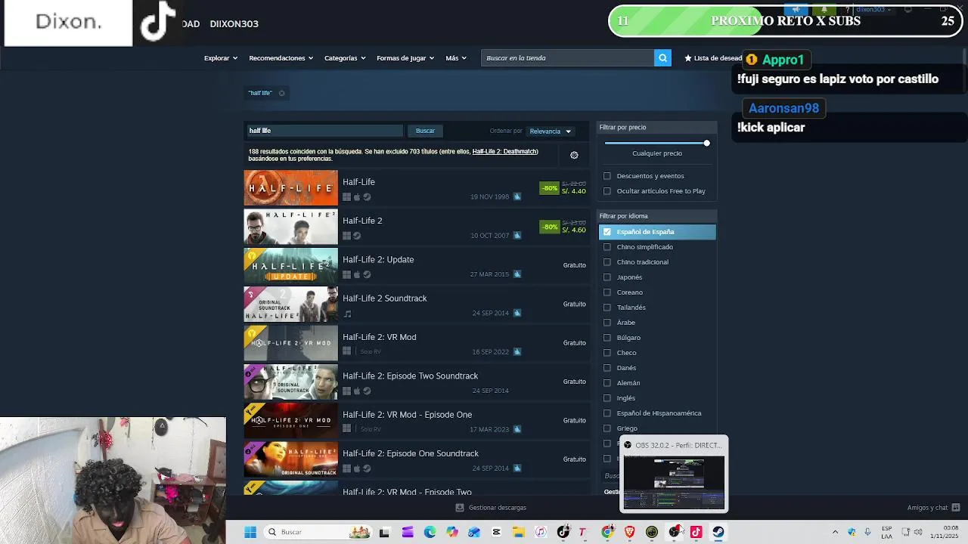968x544 pixels.
Task: Check Coreano language filter
Action: 607,292
